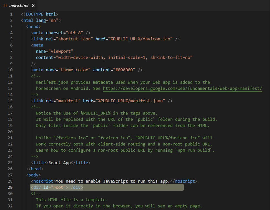270x210 pixels.
Task: Click the comment opener on line 30
Action: tap(36, 194)
